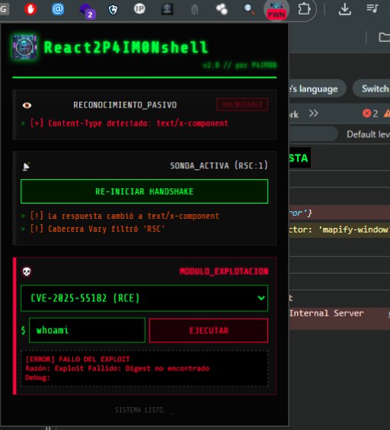Click the IP extension icon

[x=139, y=9]
